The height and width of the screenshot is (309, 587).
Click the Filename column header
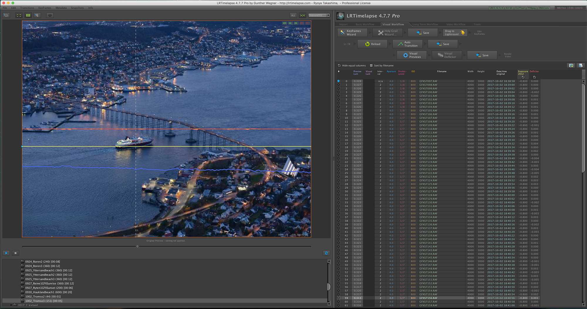441,72
